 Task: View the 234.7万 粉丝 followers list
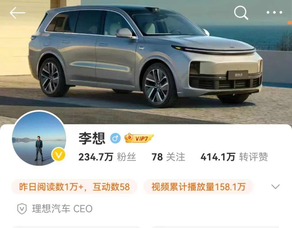click(107, 157)
